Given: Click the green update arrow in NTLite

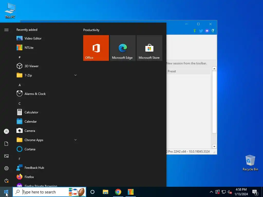Looking at the screenshot, I should (195, 31).
